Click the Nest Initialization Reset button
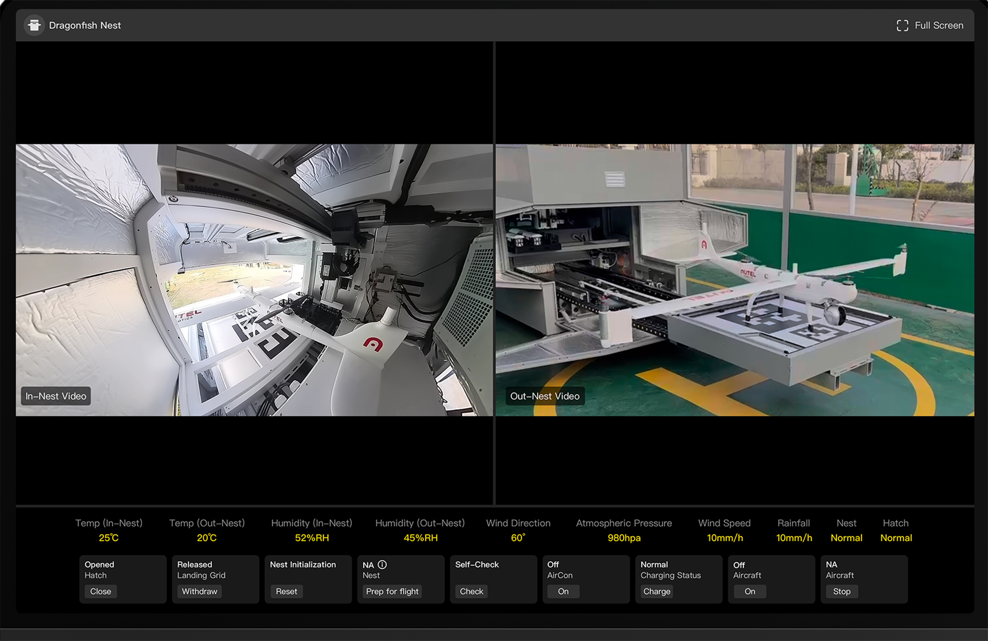Screen dimensions: 988x641 (287, 592)
